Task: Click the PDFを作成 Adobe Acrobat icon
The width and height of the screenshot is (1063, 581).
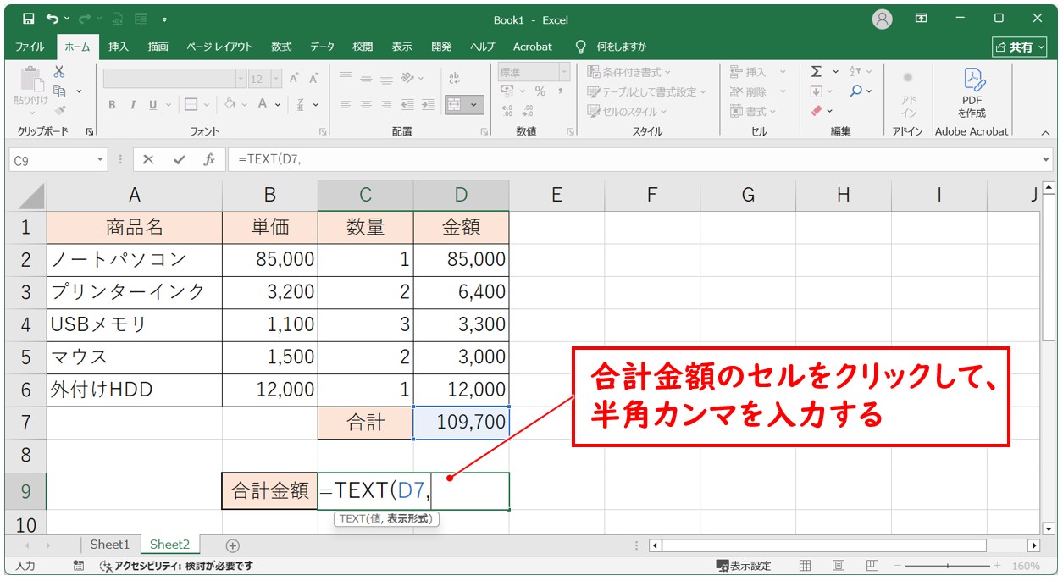Action: coord(972,93)
